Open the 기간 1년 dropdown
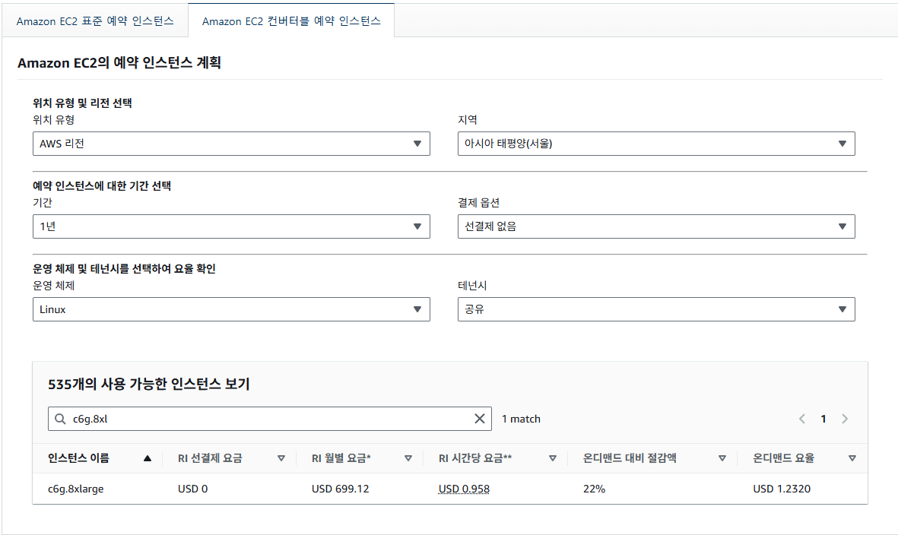Image resolution: width=898 pixels, height=535 pixels. pyautogui.click(x=231, y=226)
